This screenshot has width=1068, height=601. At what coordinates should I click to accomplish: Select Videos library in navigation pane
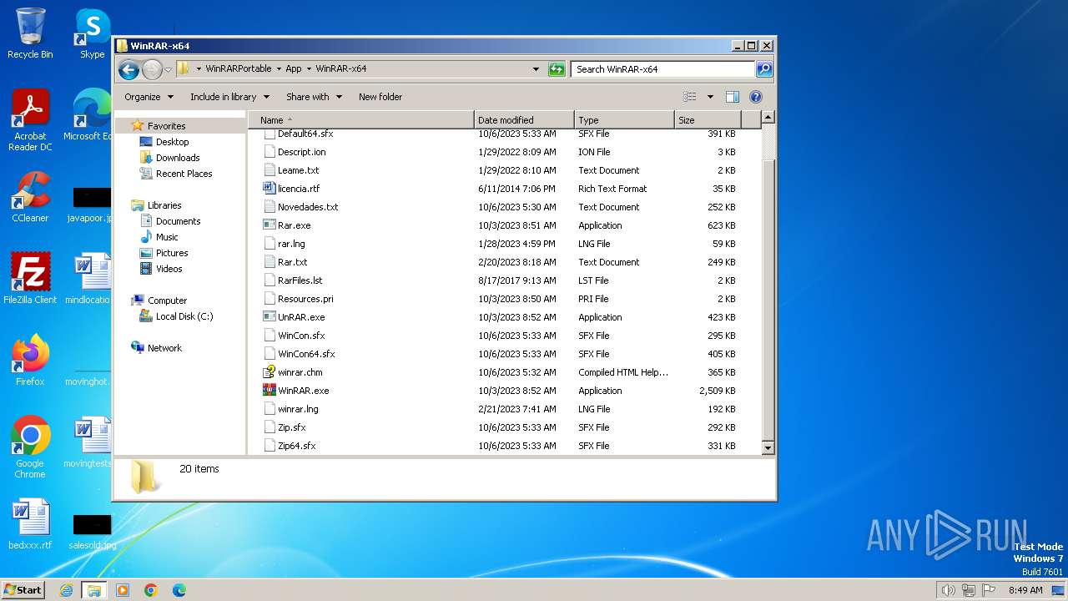pos(169,269)
